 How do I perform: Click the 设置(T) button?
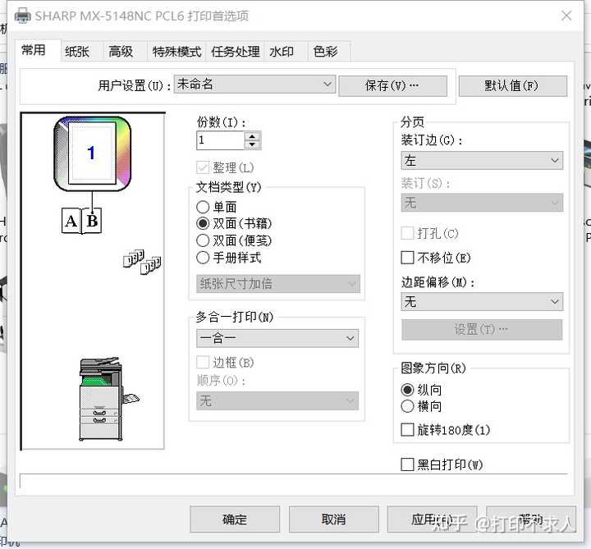tap(482, 330)
